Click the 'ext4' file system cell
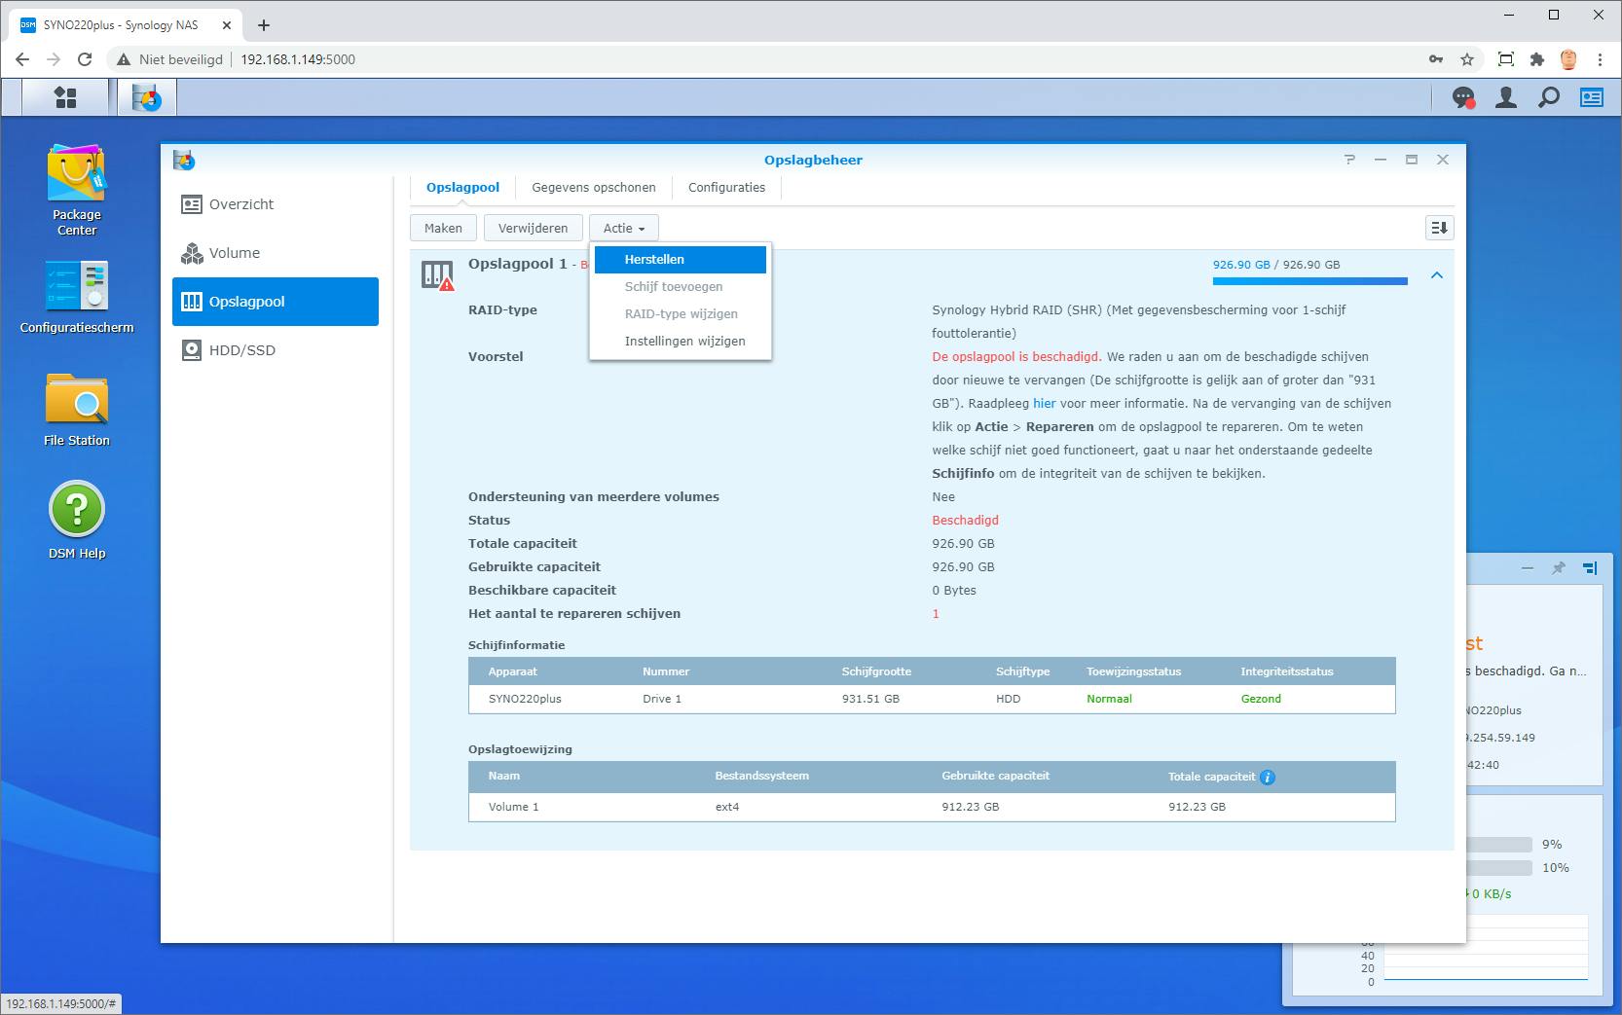Viewport: 1622px width, 1015px height. [x=727, y=808]
